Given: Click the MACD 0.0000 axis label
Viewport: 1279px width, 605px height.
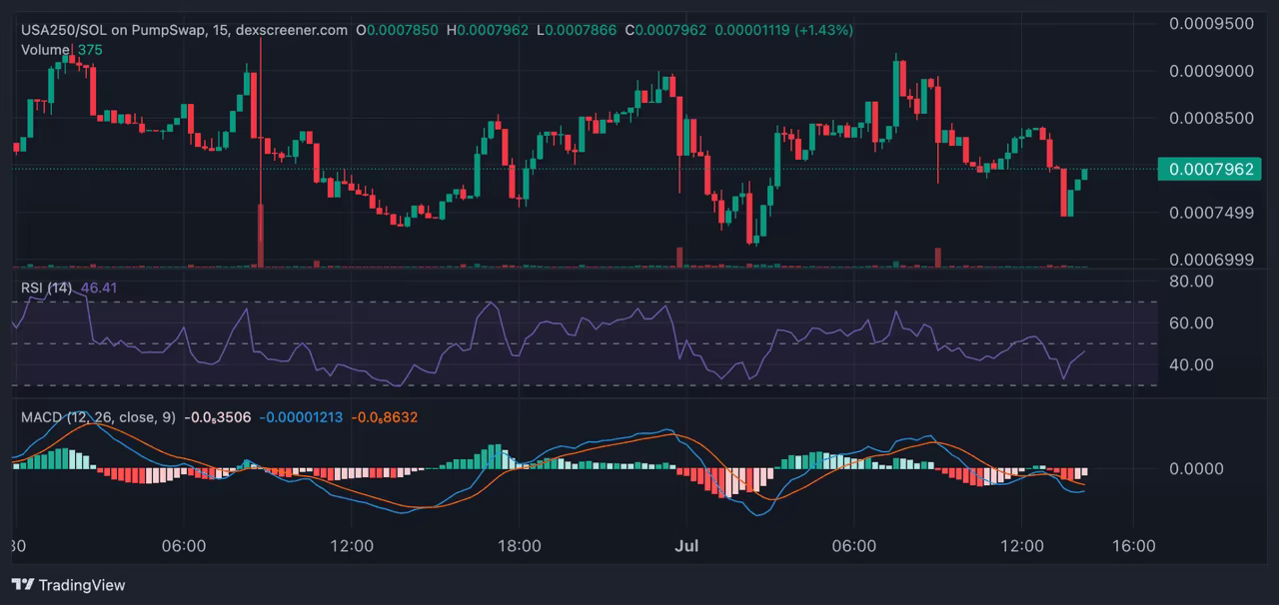Looking at the screenshot, I should click(1196, 468).
